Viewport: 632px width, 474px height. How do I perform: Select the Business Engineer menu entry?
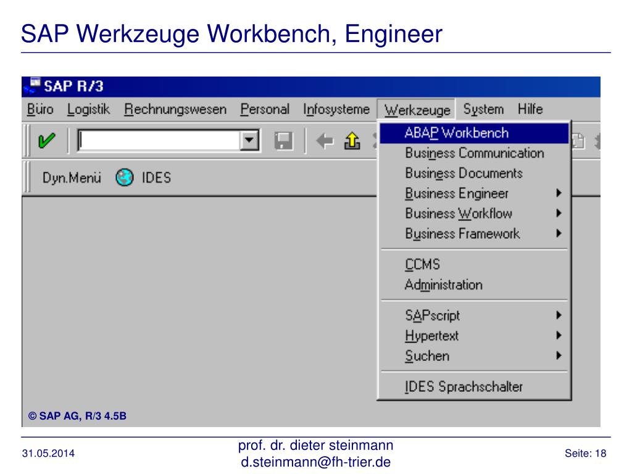point(474,193)
